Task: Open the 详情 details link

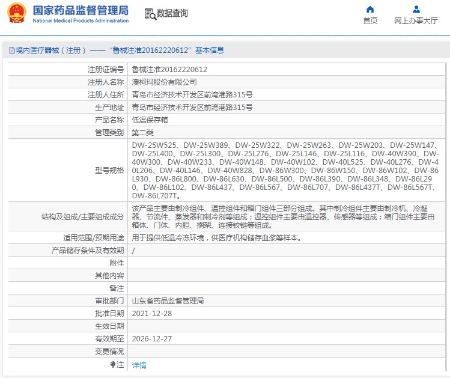Action: (x=139, y=365)
